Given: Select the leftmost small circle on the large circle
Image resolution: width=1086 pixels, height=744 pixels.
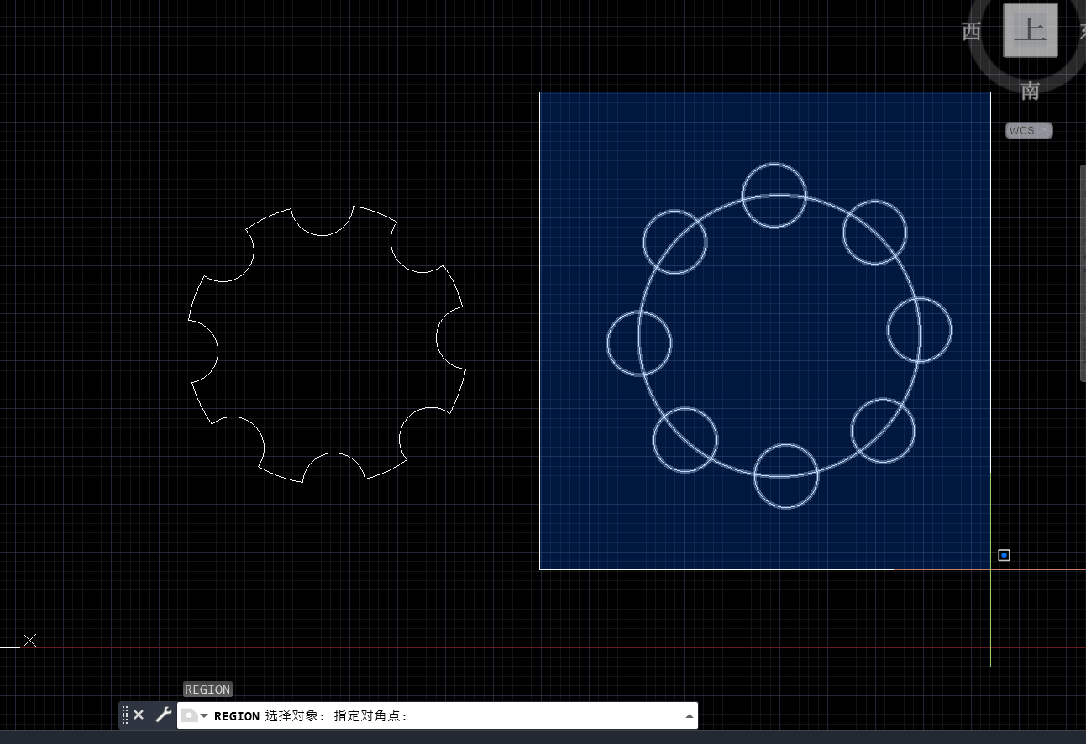Looking at the screenshot, I should pos(608,343).
